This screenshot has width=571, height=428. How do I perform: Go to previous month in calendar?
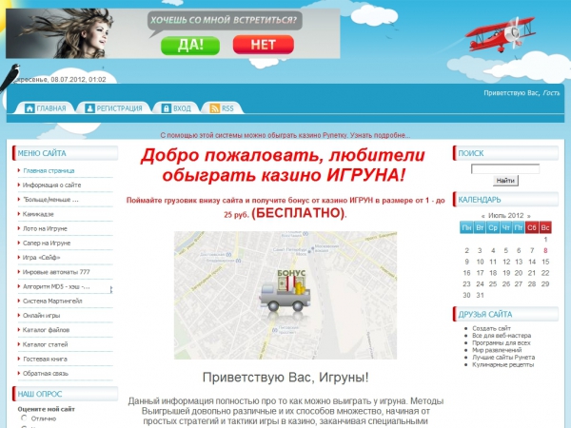[483, 216]
